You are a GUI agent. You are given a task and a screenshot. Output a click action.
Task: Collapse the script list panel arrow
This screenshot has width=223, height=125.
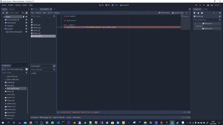point(58,112)
